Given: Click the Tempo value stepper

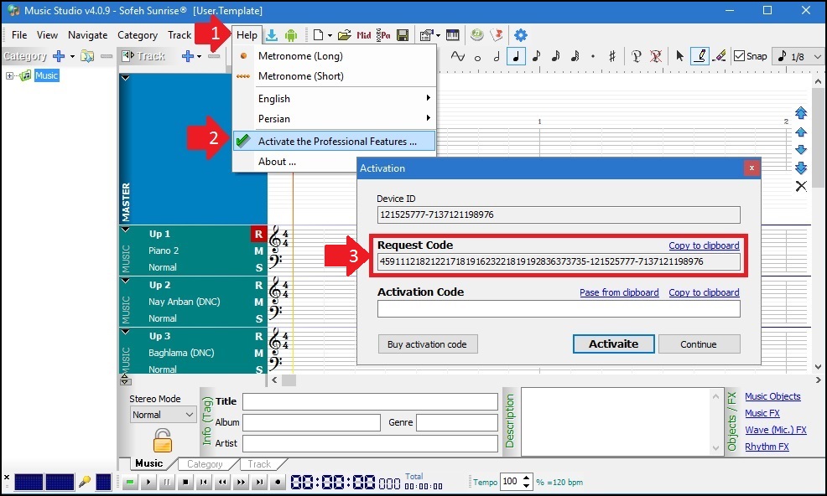Looking at the screenshot, I should 527,481.
